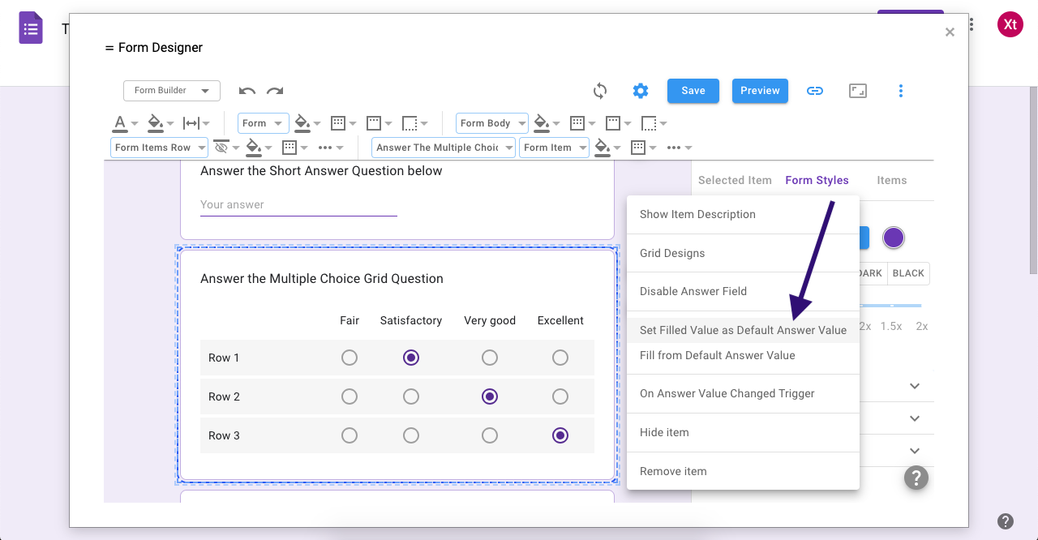Image resolution: width=1038 pixels, height=540 pixels.
Task: Open the hamburger menu beside Form Designer
Action: pyautogui.click(x=109, y=48)
